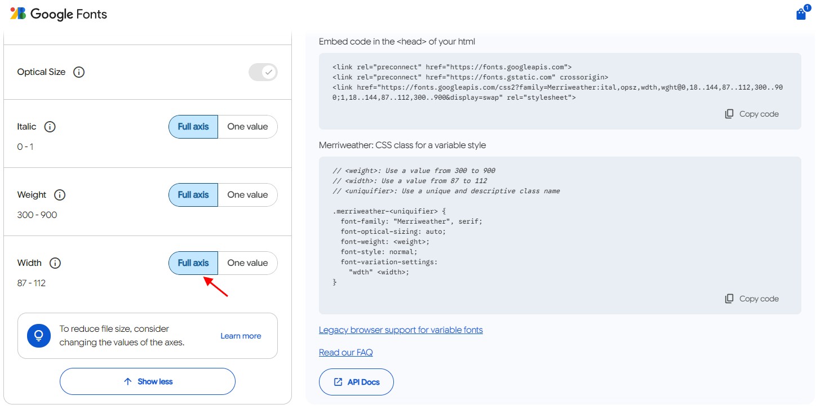
Task: Open the API Docs button
Action: 356,382
